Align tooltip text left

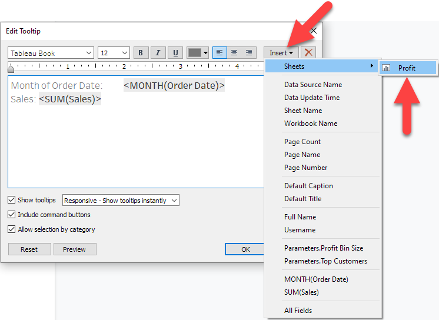point(219,53)
